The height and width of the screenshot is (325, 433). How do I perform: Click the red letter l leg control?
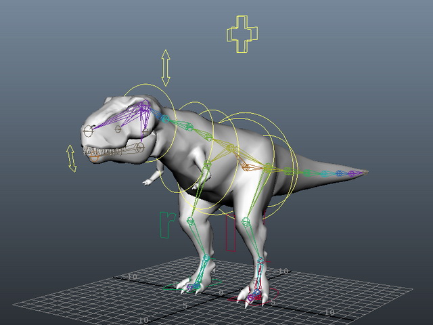pos(231,232)
